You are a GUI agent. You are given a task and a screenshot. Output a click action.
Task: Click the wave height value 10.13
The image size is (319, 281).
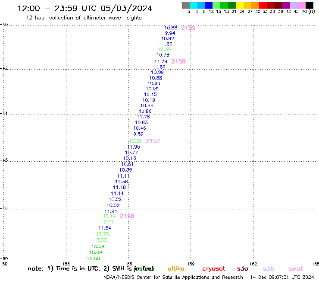[130, 158]
